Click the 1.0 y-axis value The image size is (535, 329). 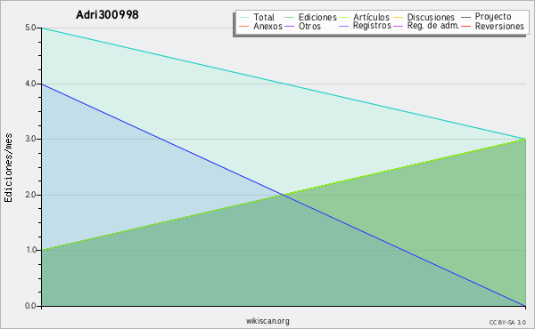[30, 251]
